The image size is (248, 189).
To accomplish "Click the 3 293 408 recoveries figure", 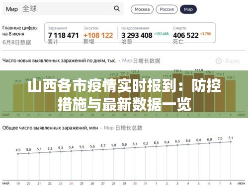I will click(137, 35).
